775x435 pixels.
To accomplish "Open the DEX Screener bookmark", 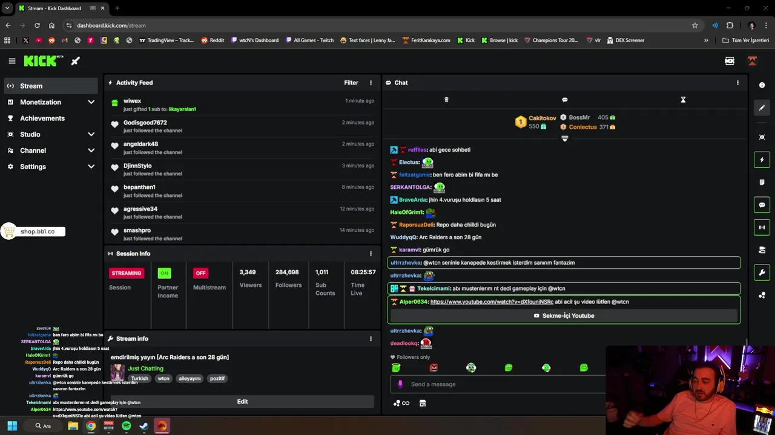I will (625, 40).
